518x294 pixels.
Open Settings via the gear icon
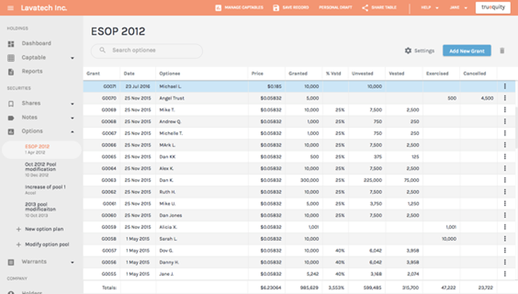[408, 51]
